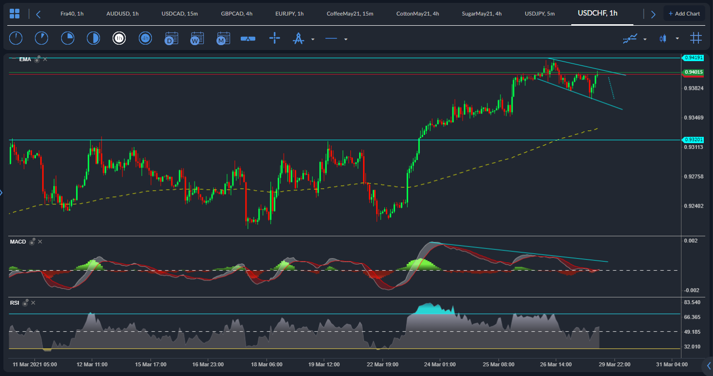Open EMA indicator settings gear
713x376 pixels.
point(37,59)
